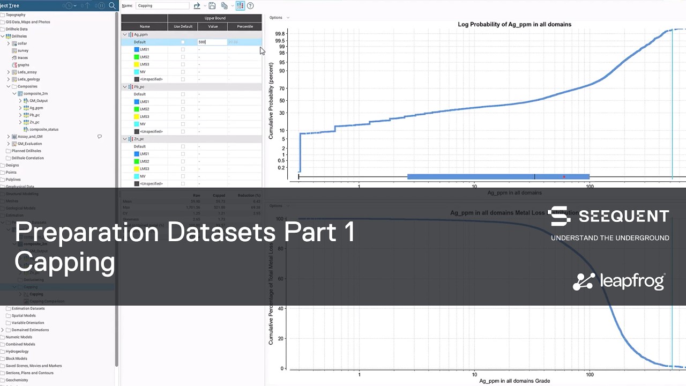Click the blue LMS1 color swatch under Ag_ppm

tap(137, 49)
